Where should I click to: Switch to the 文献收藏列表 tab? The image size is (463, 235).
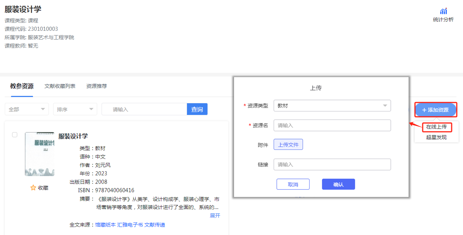coord(60,86)
